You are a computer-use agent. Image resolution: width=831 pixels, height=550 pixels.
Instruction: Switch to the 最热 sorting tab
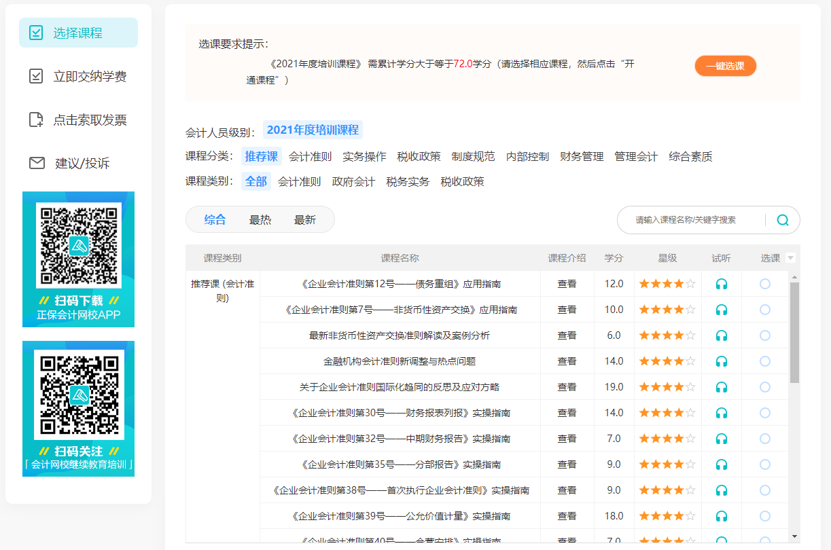pyautogui.click(x=260, y=220)
